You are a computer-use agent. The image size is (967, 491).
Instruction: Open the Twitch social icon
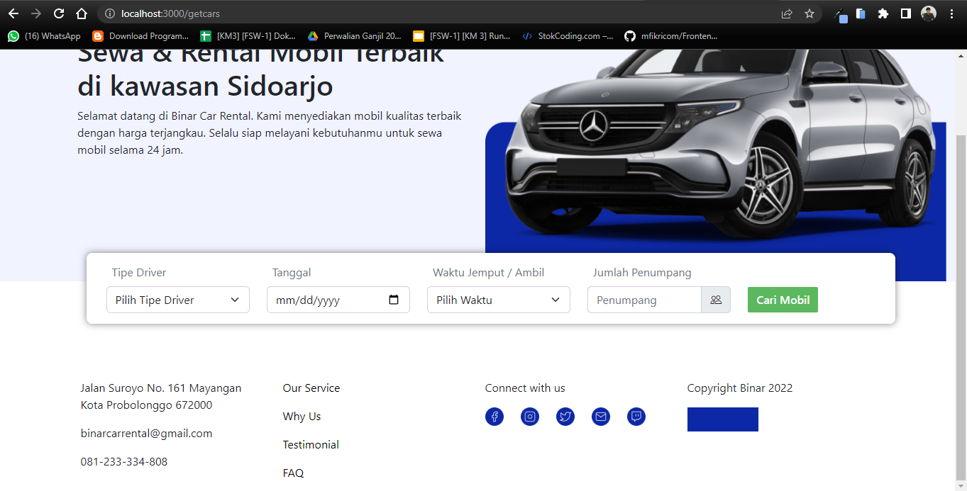click(636, 417)
